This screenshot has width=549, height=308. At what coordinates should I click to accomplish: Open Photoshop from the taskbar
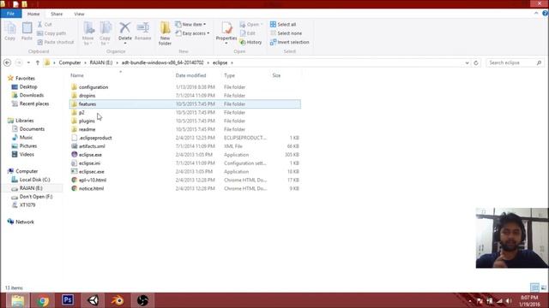tap(68, 300)
